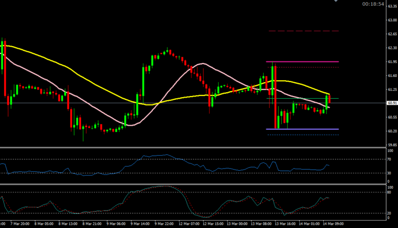Click the blue dotted line below support
This screenshot has width=398, height=228.
304,135
